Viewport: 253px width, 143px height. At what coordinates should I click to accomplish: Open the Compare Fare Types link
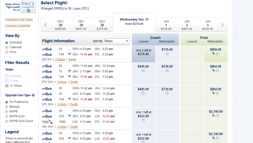pyautogui.click(x=19, y=19)
